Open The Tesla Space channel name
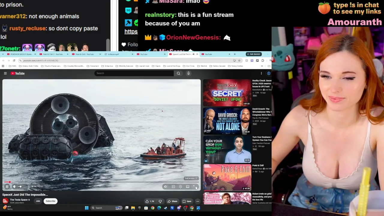This screenshot has width=384, height=216. coord(19,200)
